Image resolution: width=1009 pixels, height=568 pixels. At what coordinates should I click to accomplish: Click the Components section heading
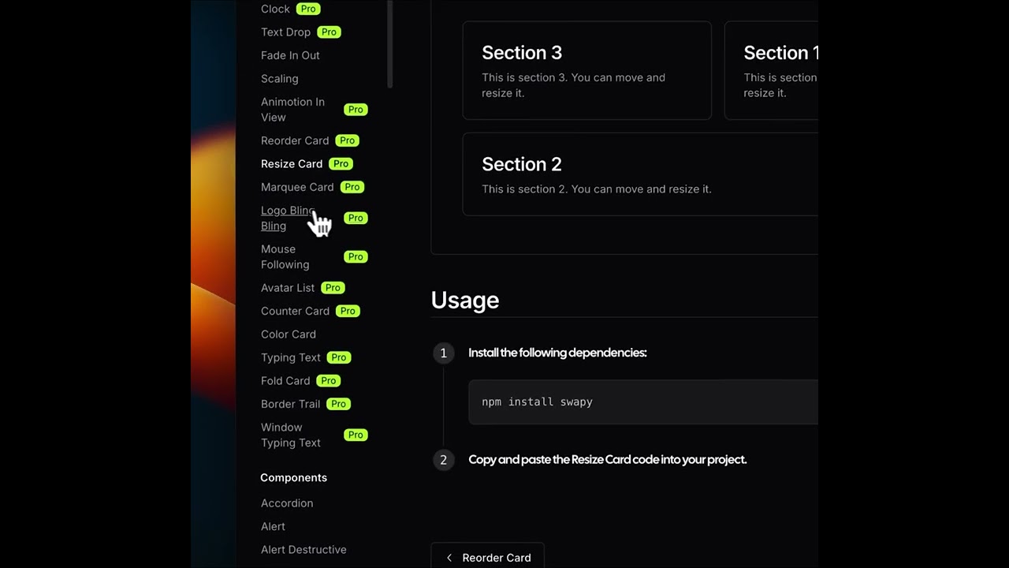pyautogui.click(x=293, y=478)
